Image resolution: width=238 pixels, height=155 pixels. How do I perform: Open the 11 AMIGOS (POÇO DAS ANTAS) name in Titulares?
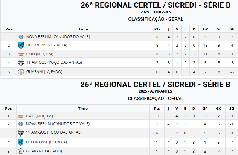click(54, 62)
